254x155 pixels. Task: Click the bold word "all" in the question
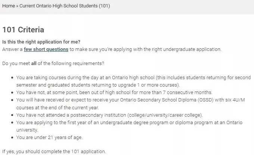(x=34, y=64)
